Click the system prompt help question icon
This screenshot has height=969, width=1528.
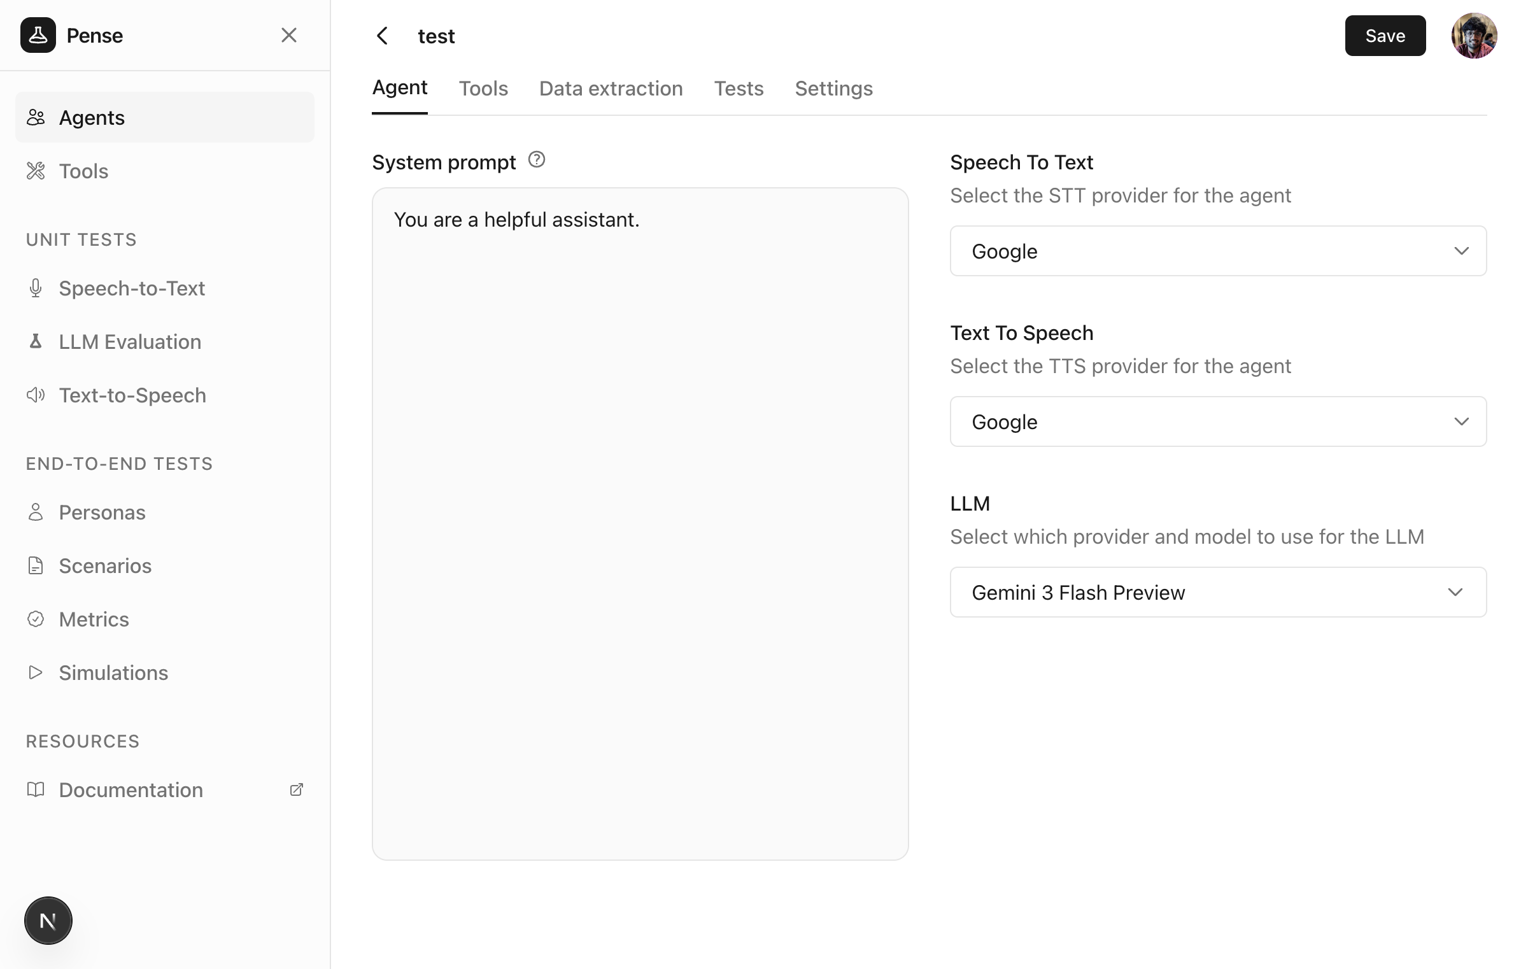click(537, 160)
